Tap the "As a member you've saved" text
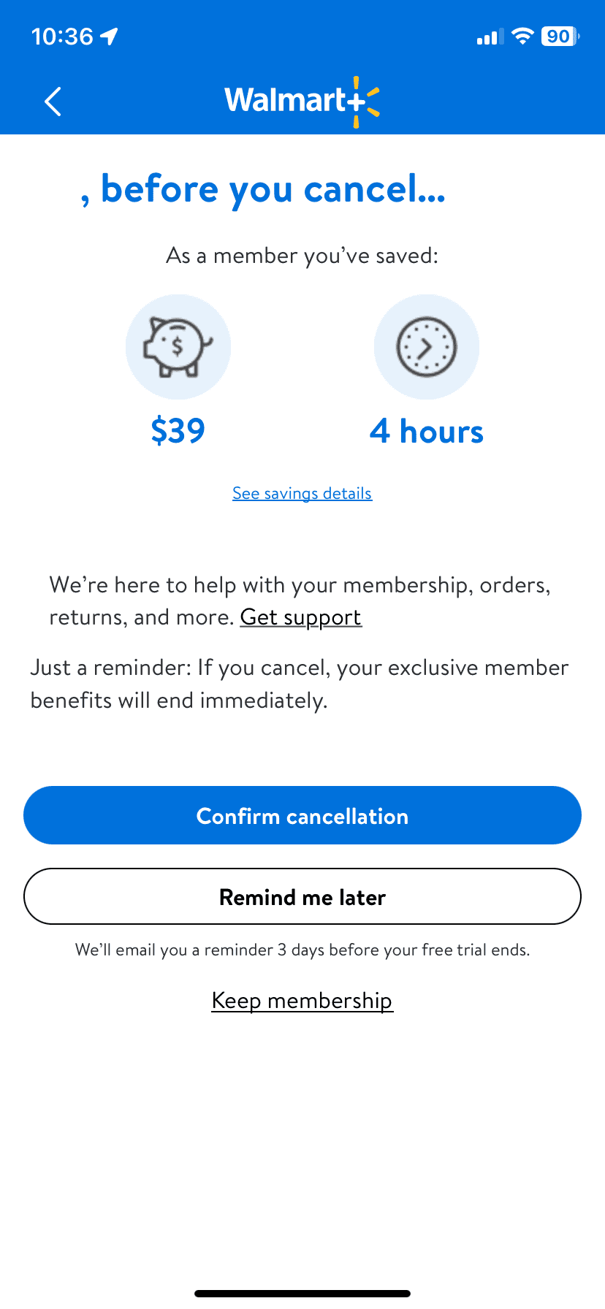 tap(302, 256)
